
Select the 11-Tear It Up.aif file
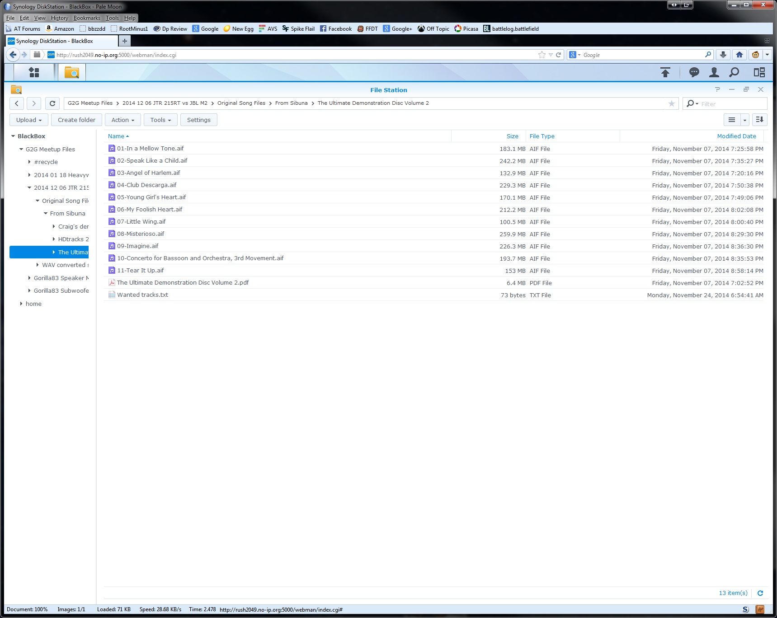pos(433,270)
